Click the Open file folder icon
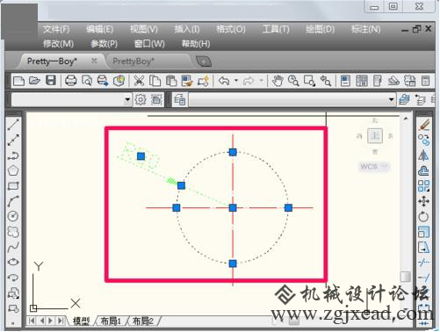Viewport: 440px width, 332px height. pos(34,81)
